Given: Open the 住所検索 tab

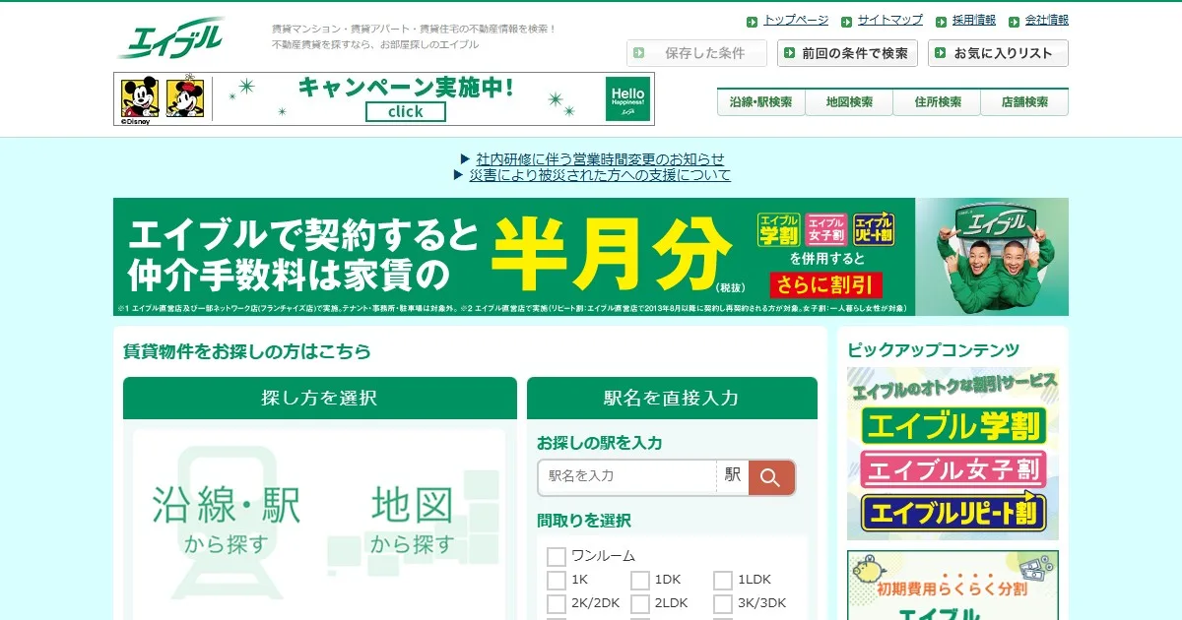Looking at the screenshot, I should pos(937,102).
